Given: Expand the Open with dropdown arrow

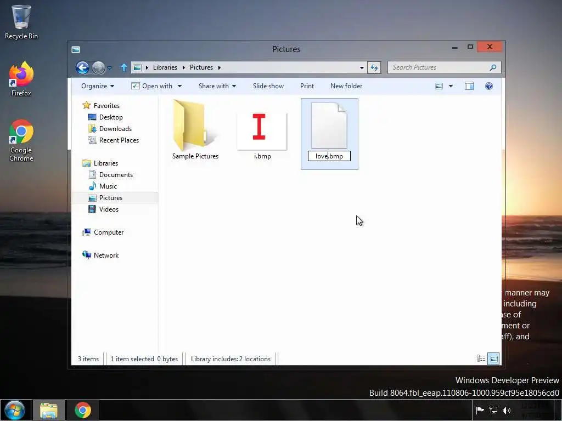Looking at the screenshot, I should [x=179, y=86].
